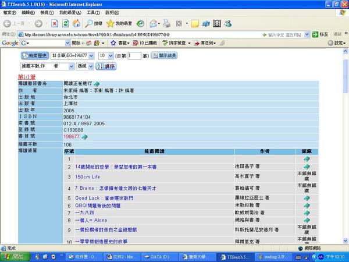The width and height of the screenshot is (349, 262).
Task: Click the IE Home toolbar icon
Action: tap(76, 23)
